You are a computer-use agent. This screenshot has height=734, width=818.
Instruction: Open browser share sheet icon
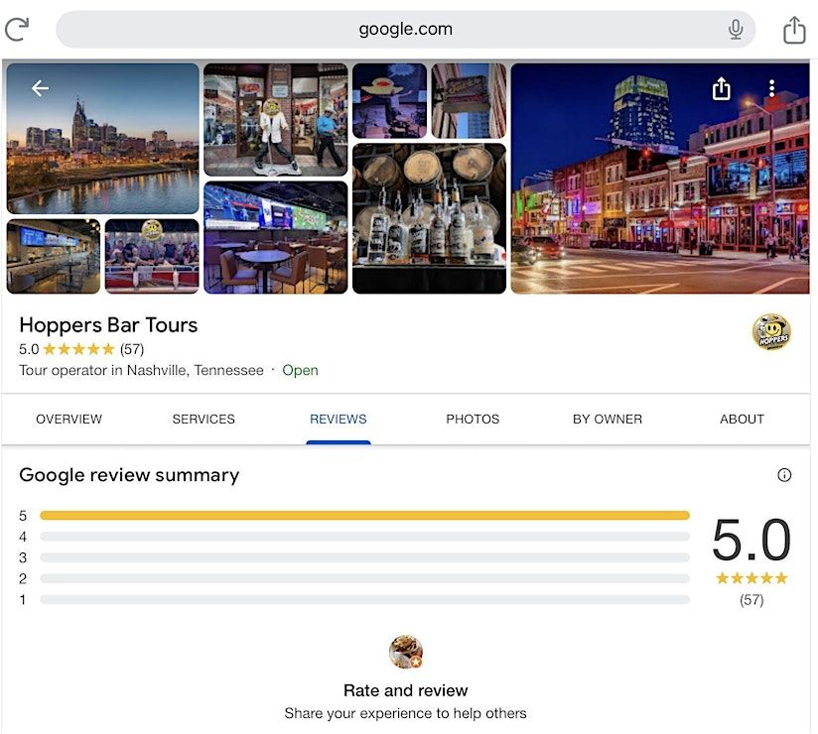click(794, 30)
